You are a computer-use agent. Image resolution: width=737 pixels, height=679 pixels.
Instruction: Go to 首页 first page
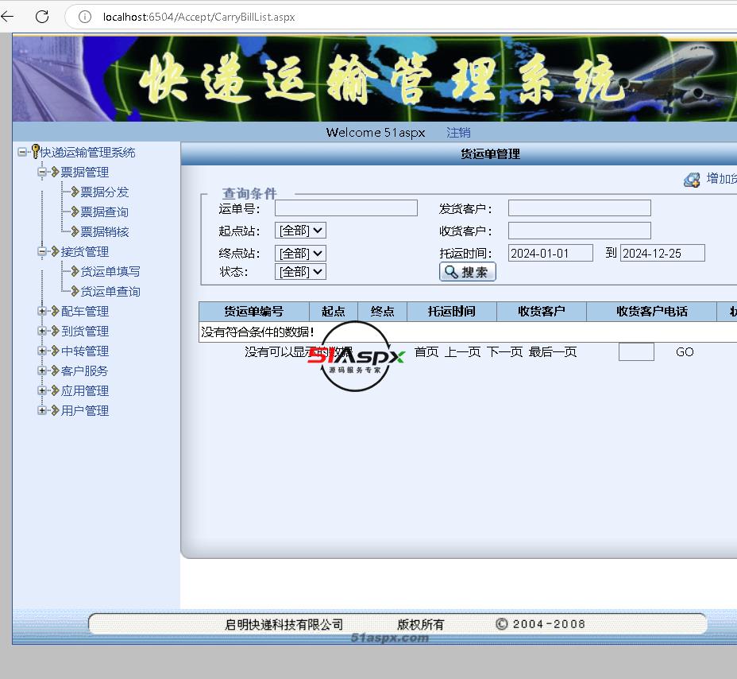[x=426, y=352]
